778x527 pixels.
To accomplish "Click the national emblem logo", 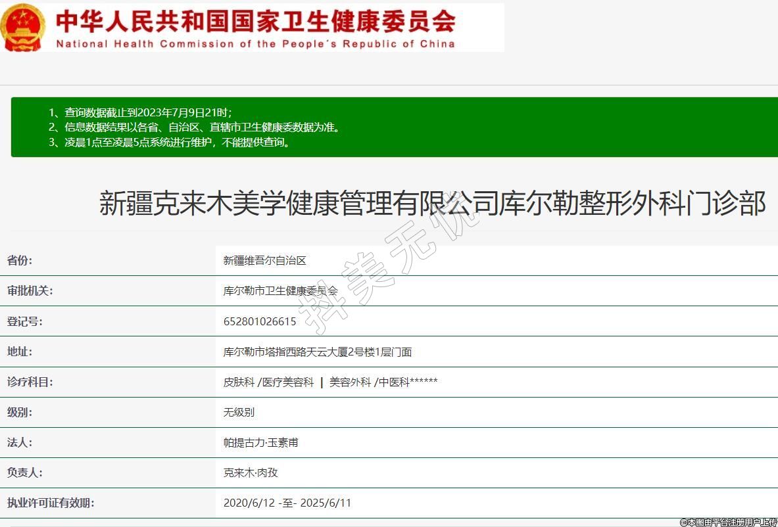I will coord(22,28).
